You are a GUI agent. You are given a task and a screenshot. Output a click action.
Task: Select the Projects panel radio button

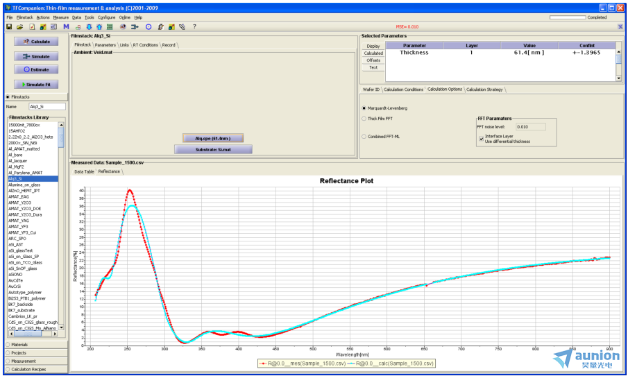pyautogui.click(x=8, y=353)
